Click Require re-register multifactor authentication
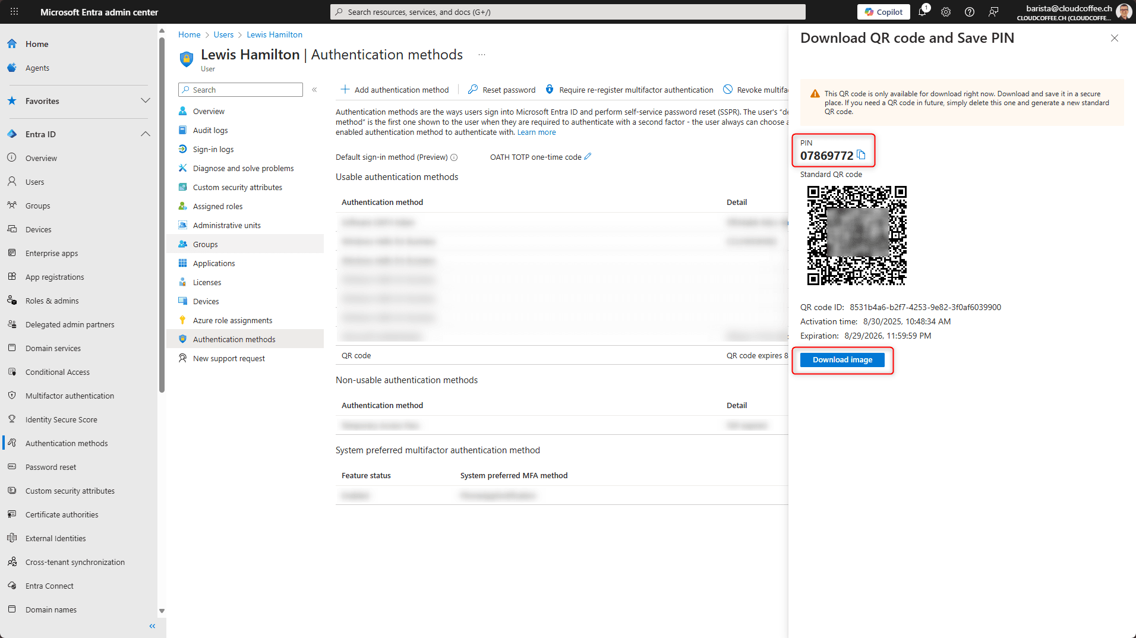 [629, 90]
